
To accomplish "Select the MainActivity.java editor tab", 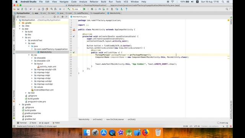I will point(80,16).
